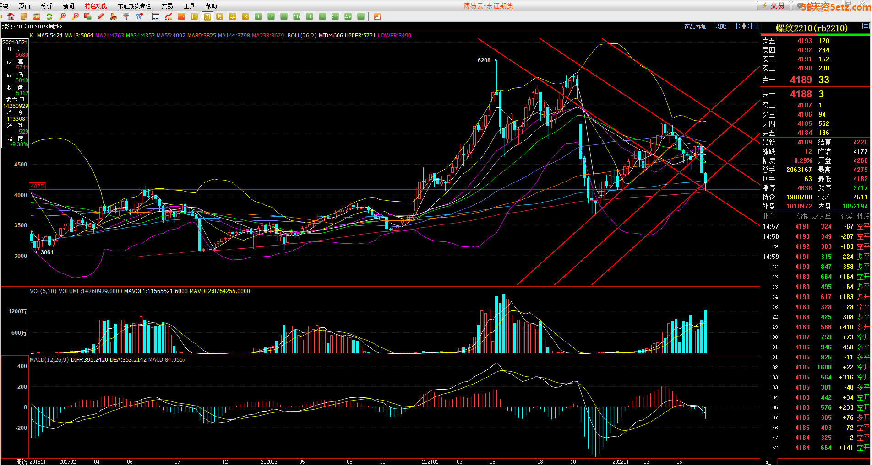
Task: Open the filter funnel icon
Action: pyautogui.click(x=126, y=16)
